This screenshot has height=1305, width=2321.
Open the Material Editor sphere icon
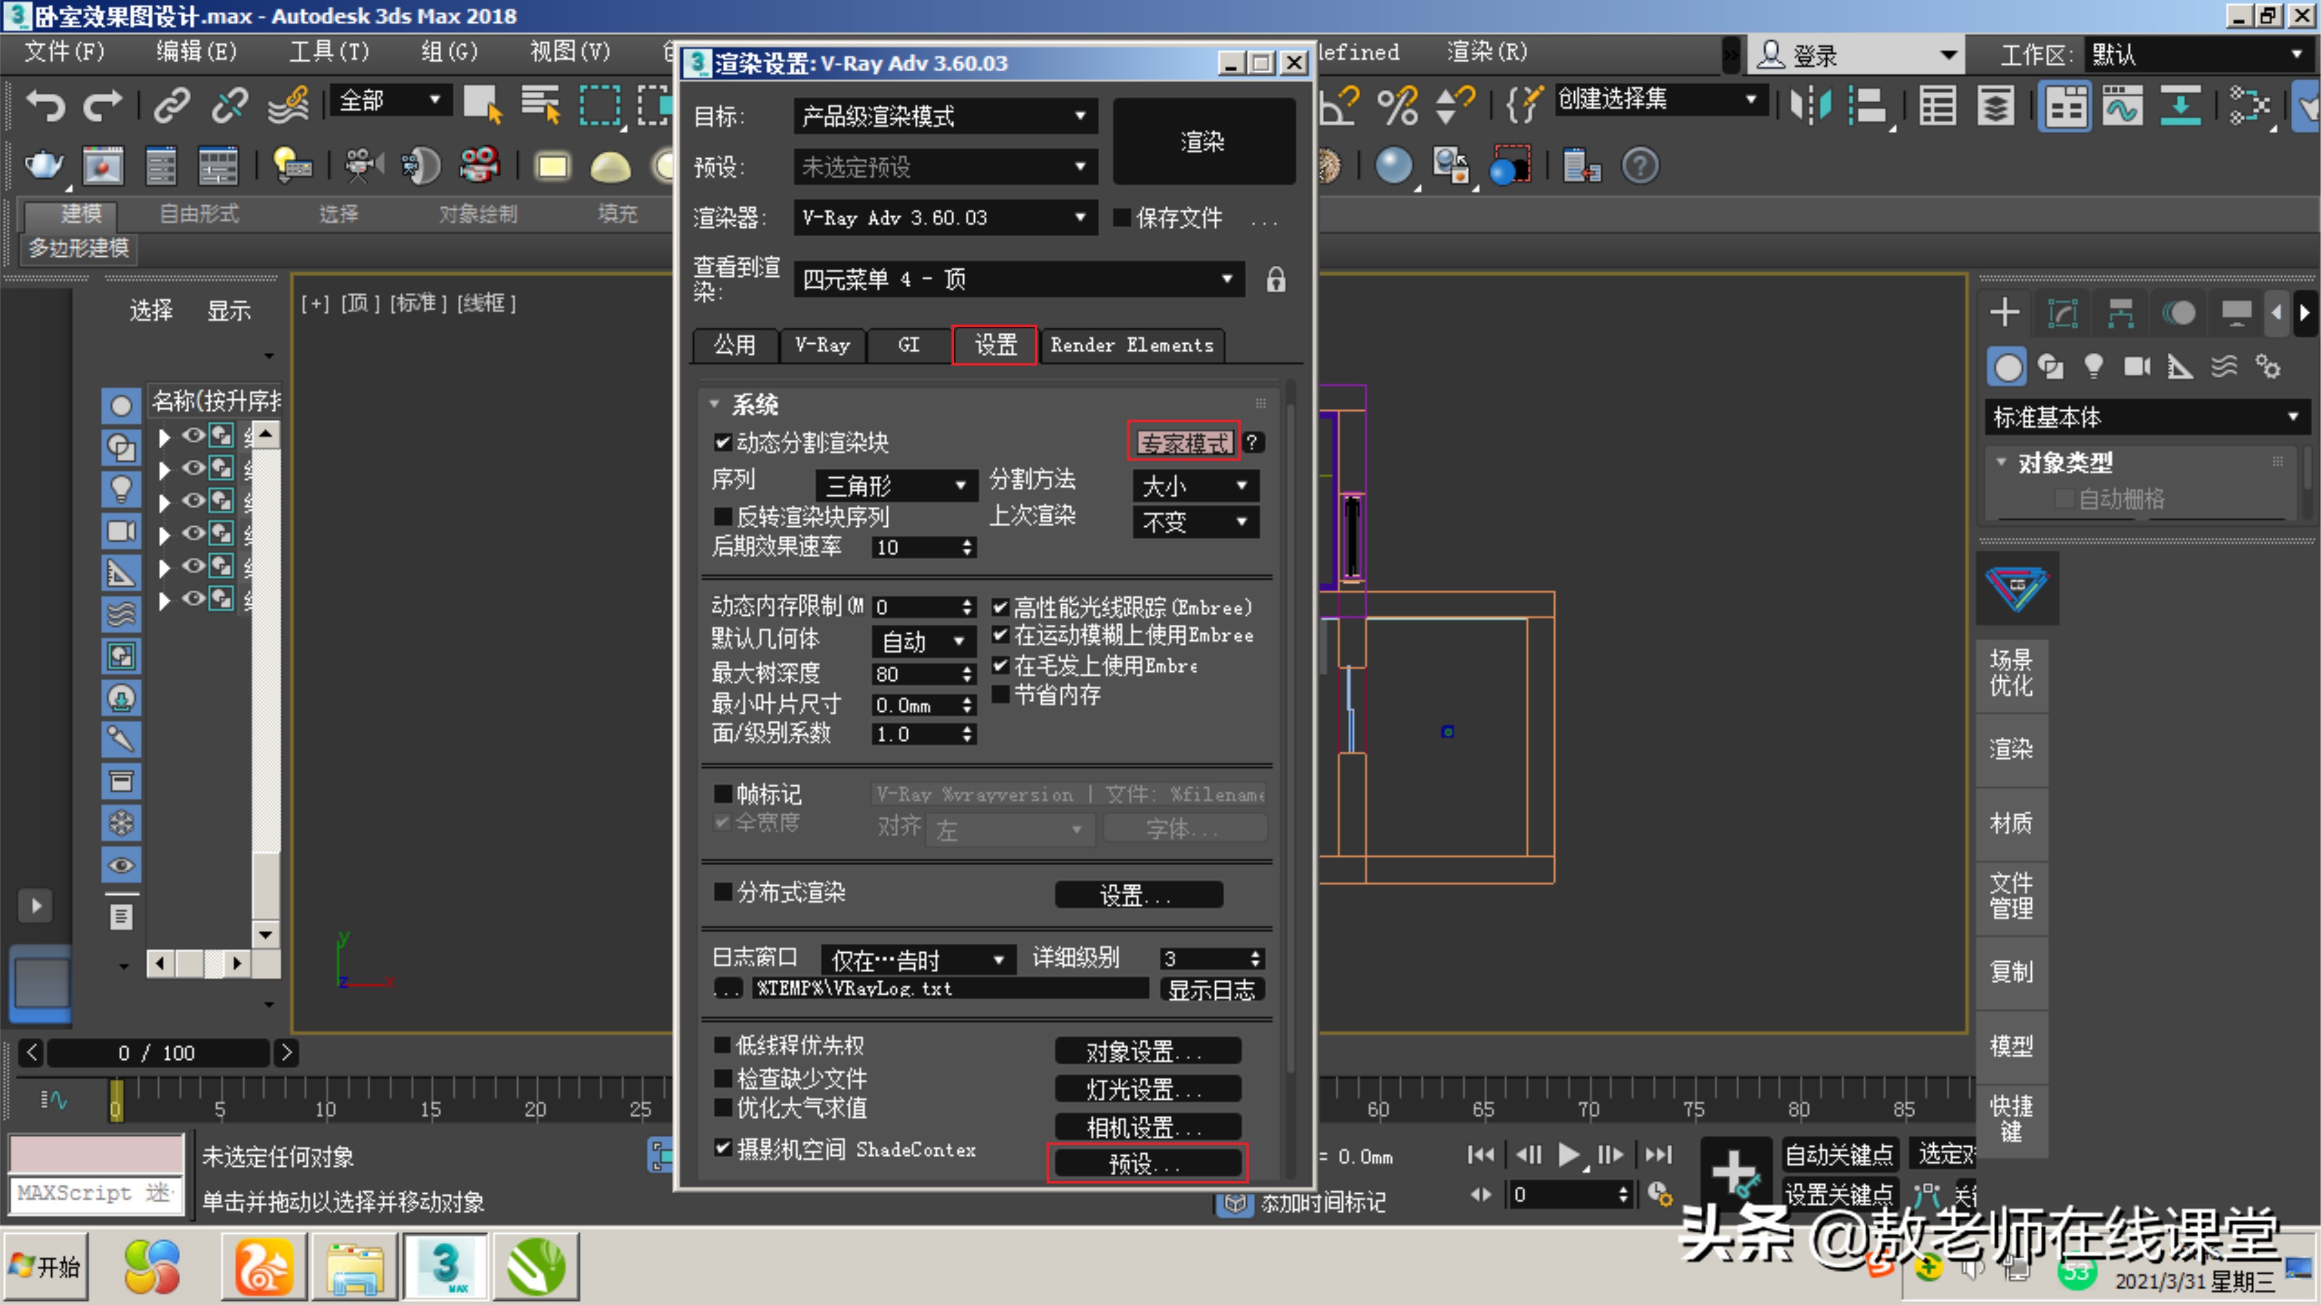(x=1395, y=165)
